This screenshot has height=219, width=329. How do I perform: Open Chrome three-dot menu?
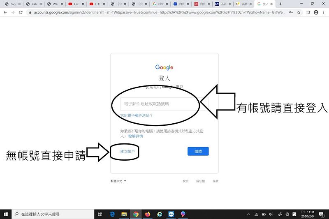(x=324, y=12)
